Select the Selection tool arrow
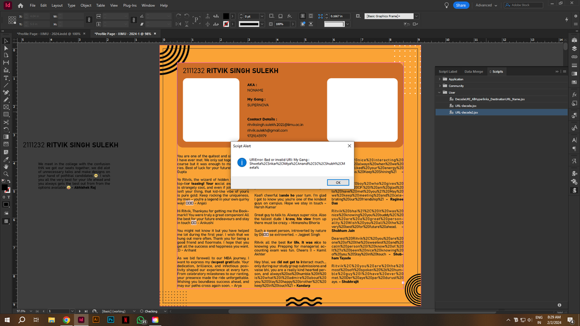This screenshot has width=580, height=326. (x=6, y=41)
